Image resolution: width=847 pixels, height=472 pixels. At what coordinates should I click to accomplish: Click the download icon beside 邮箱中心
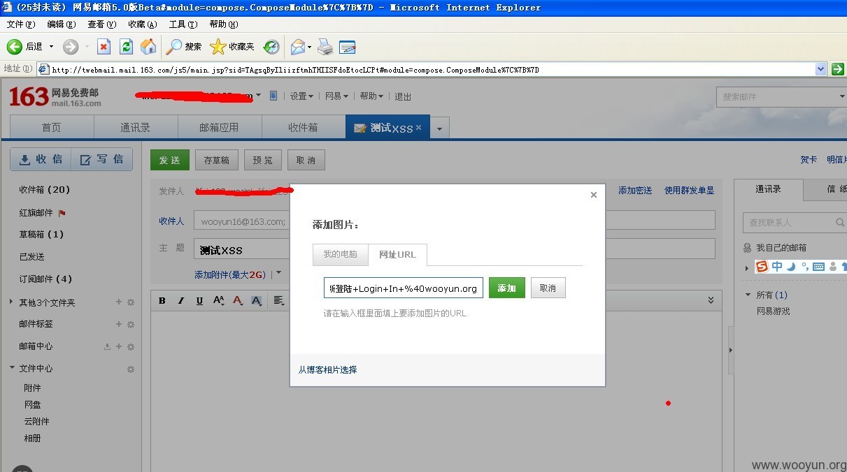pos(107,346)
